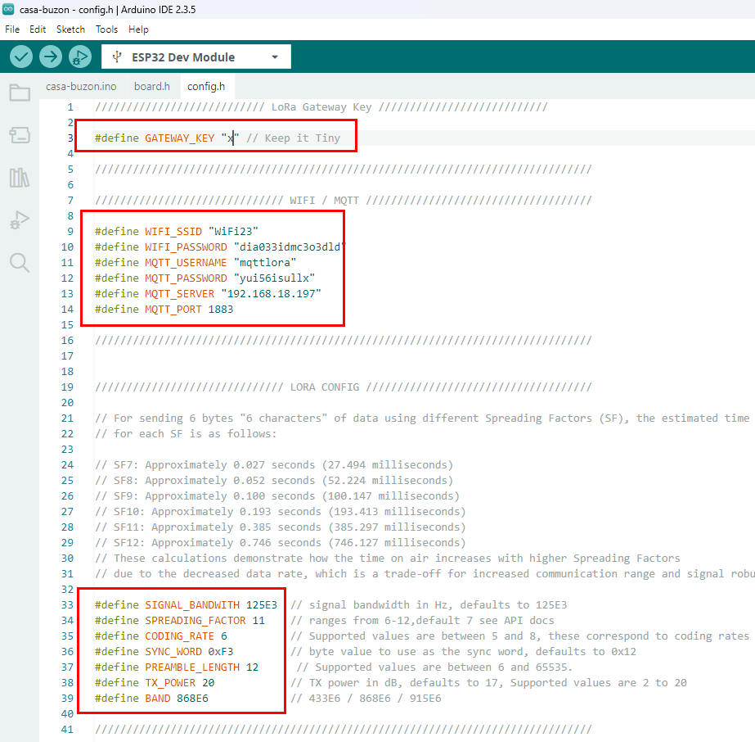
Task: Select the config.h tab
Action: click(x=205, y=86)
